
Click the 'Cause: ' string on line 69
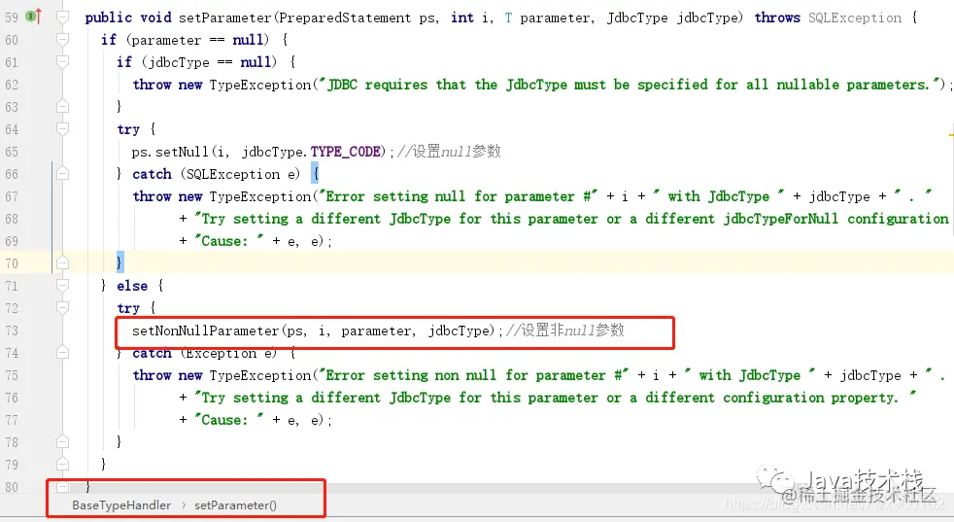coord(228,241)
